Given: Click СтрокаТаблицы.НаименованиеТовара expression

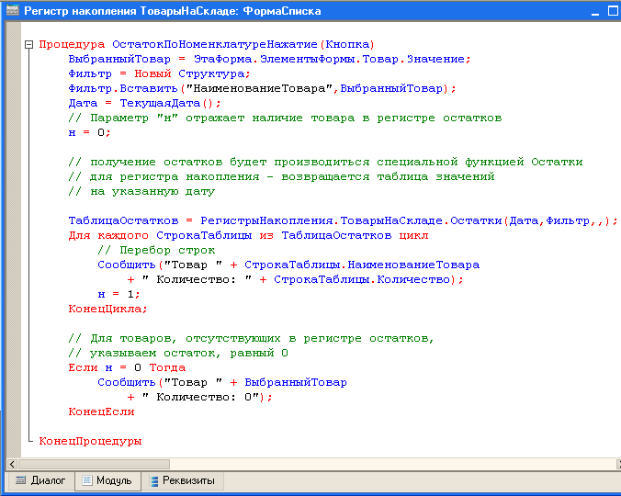Looking at the screenshot, I should (362, 265).
